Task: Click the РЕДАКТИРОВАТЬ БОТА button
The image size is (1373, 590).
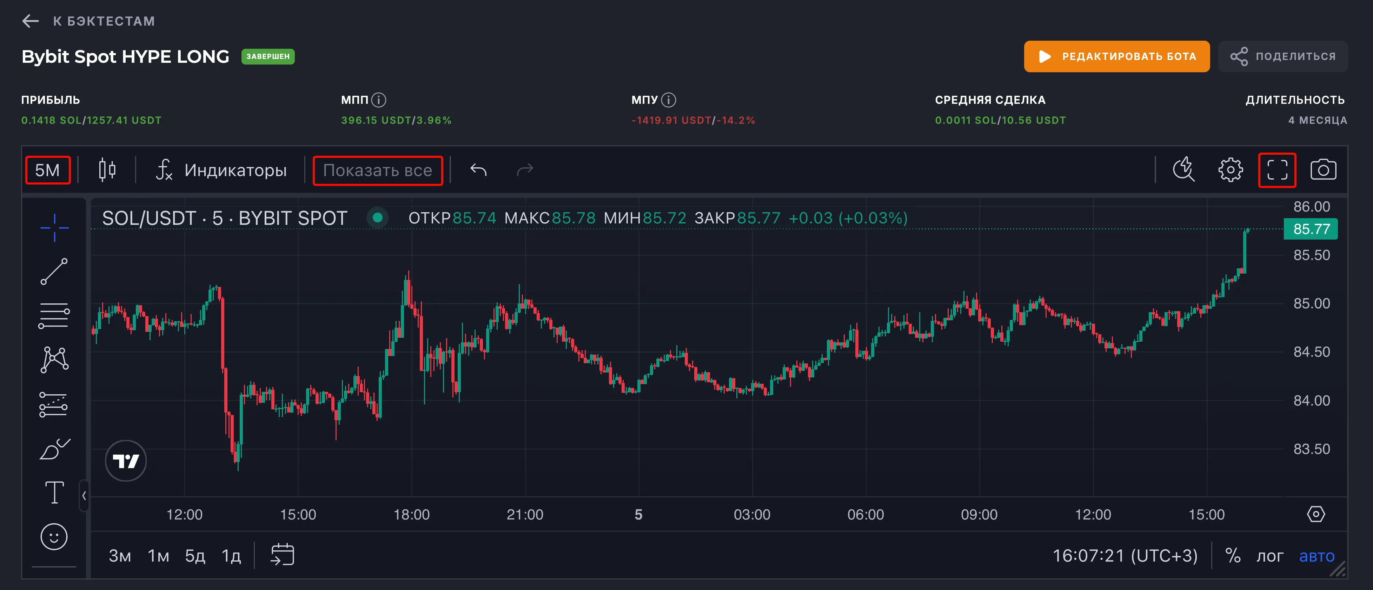Action: point(1117,56)
